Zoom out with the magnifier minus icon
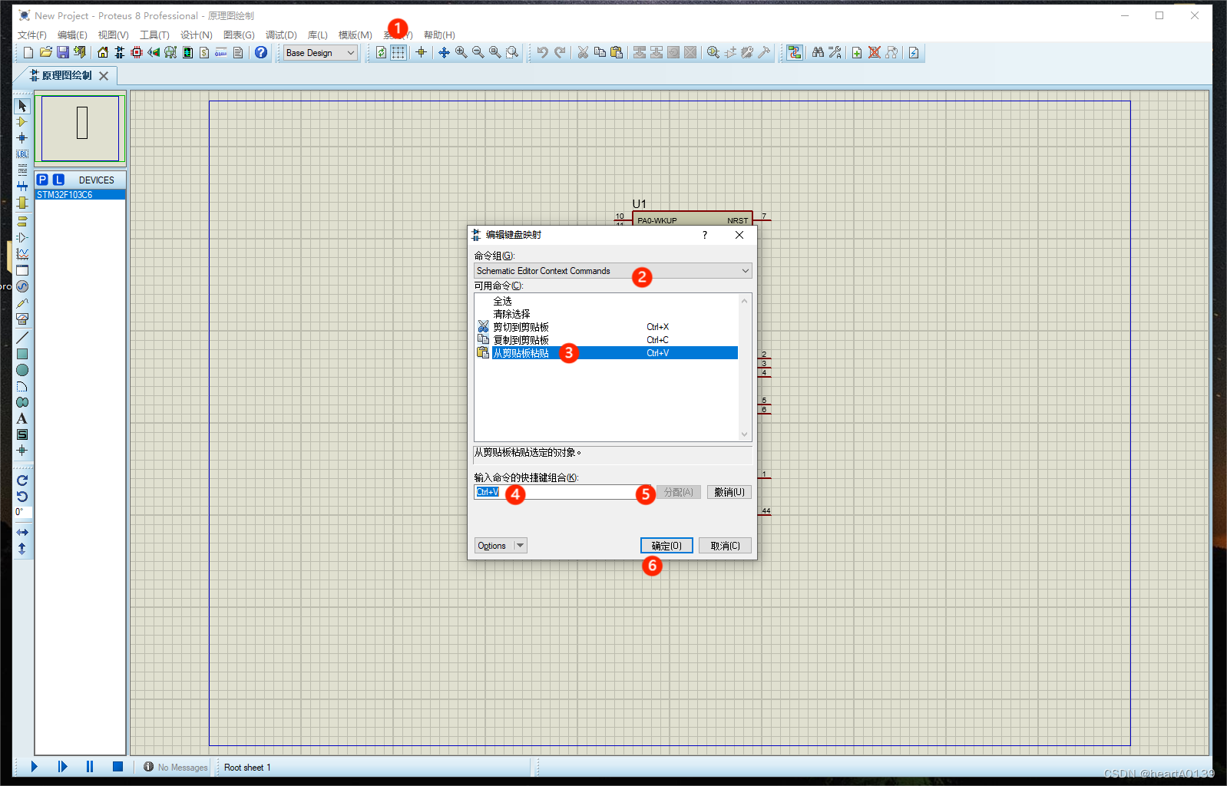The image size is (1227, 786). (478, 52)
